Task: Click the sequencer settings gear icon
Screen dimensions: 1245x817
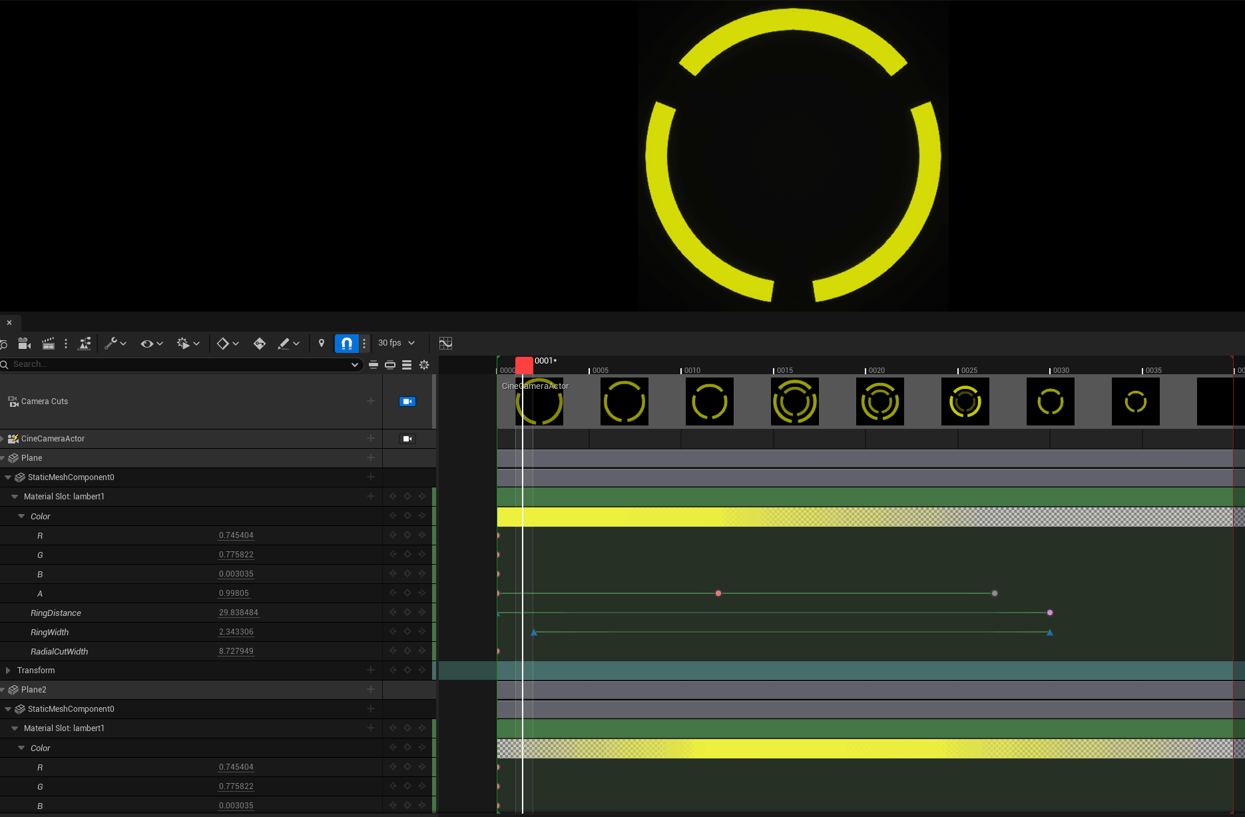Action: [424, 365]
